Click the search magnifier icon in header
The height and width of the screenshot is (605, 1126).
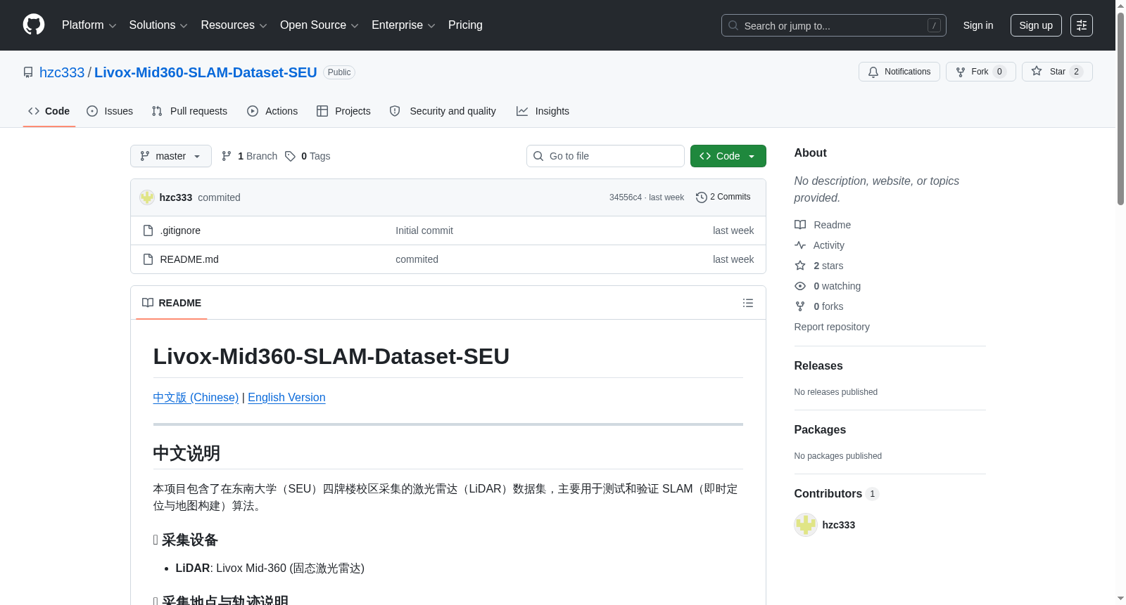coord(733,25)
